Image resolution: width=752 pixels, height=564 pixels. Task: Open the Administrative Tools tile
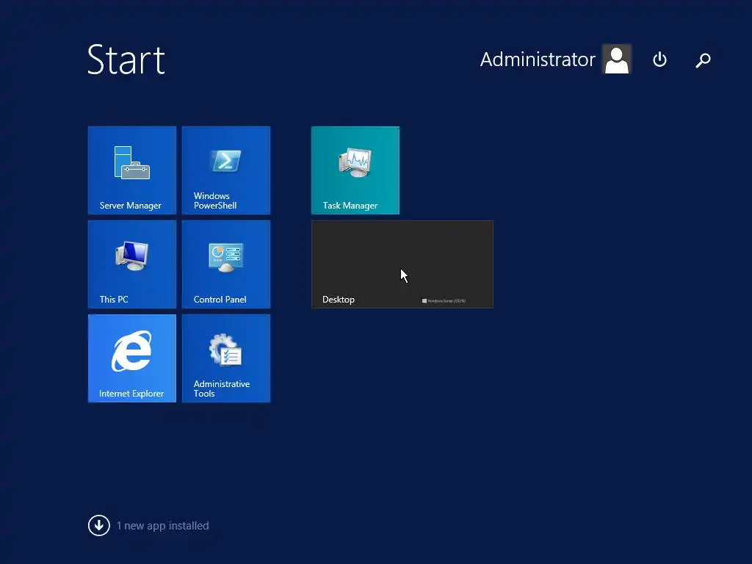[x=226, y=358]
